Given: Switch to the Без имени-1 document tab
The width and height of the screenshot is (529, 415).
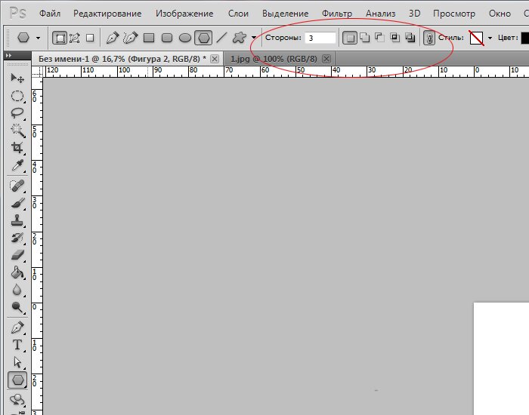Looking at the screenshot, I should [x=122, y=59].
